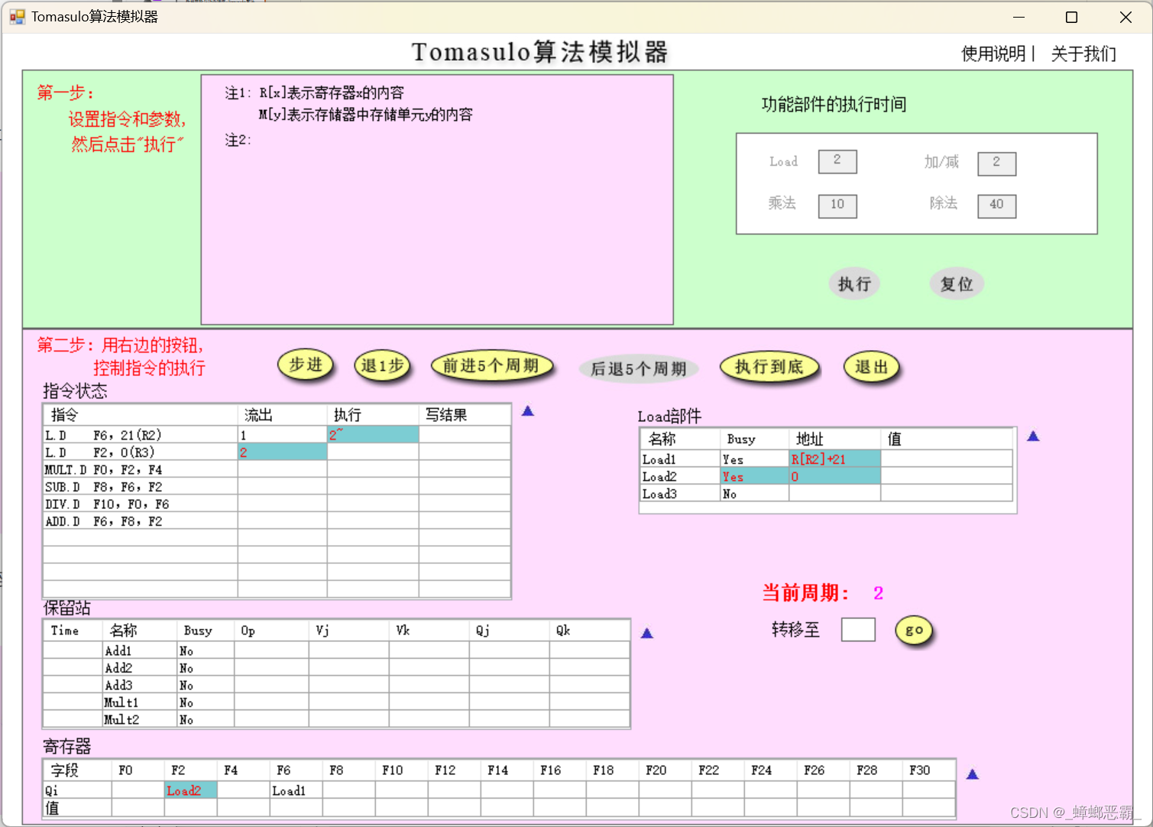Select instruction row 'DIV.D F10, F0, F6'
1153x827 pixels.
277,504
